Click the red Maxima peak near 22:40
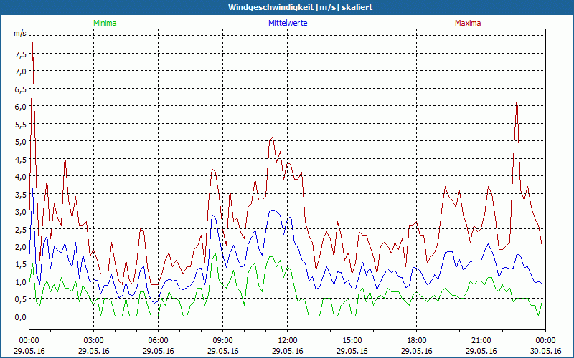The width and height of the screenshot is (574, 358). [517, 96]
